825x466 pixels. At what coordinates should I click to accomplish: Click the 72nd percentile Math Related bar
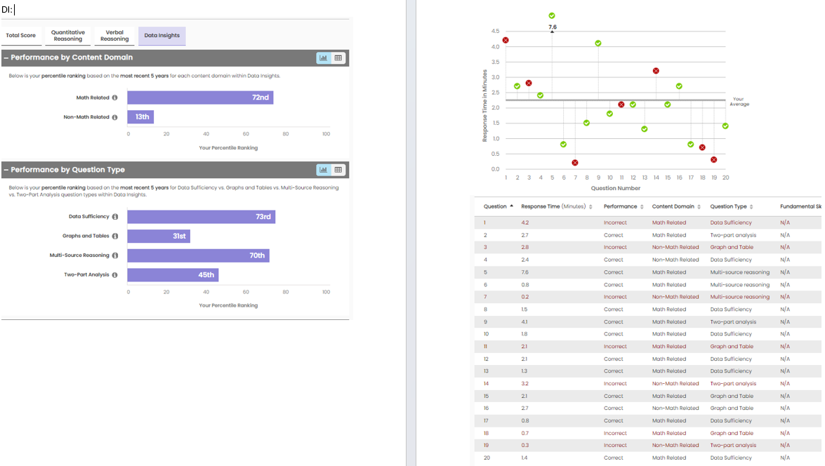(200, 98)
